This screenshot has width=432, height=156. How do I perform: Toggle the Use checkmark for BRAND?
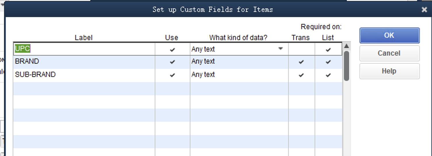pos(172,62)
